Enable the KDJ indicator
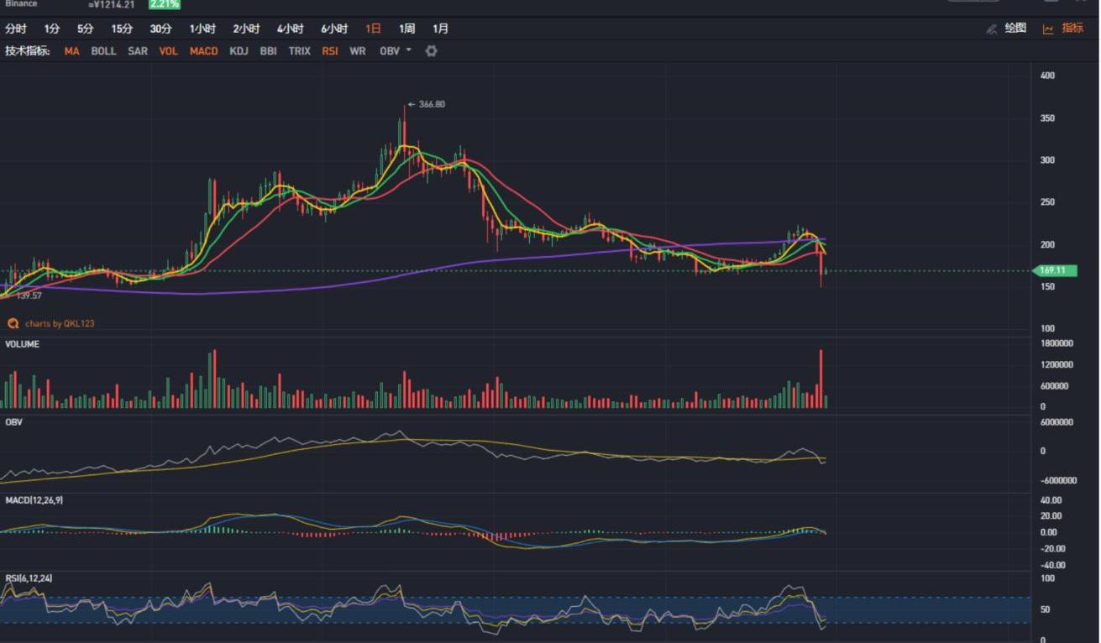This screenshot has width=1101, height=643. (239, 51)
